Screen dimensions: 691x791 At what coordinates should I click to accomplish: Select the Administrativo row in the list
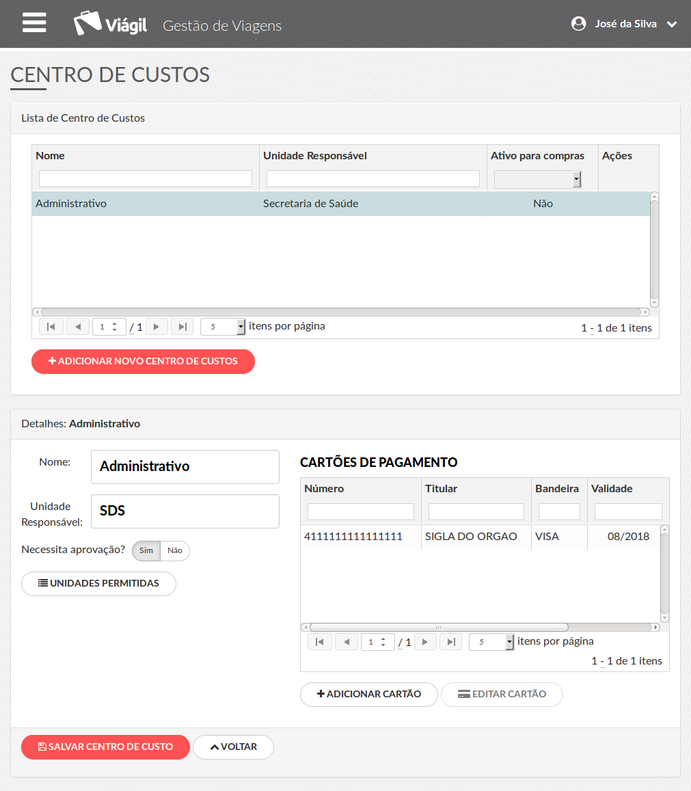341,204
